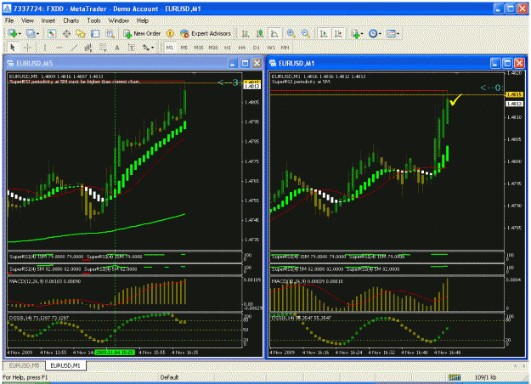Toggle the Market Watch panel icon

[x=52, y=33]
